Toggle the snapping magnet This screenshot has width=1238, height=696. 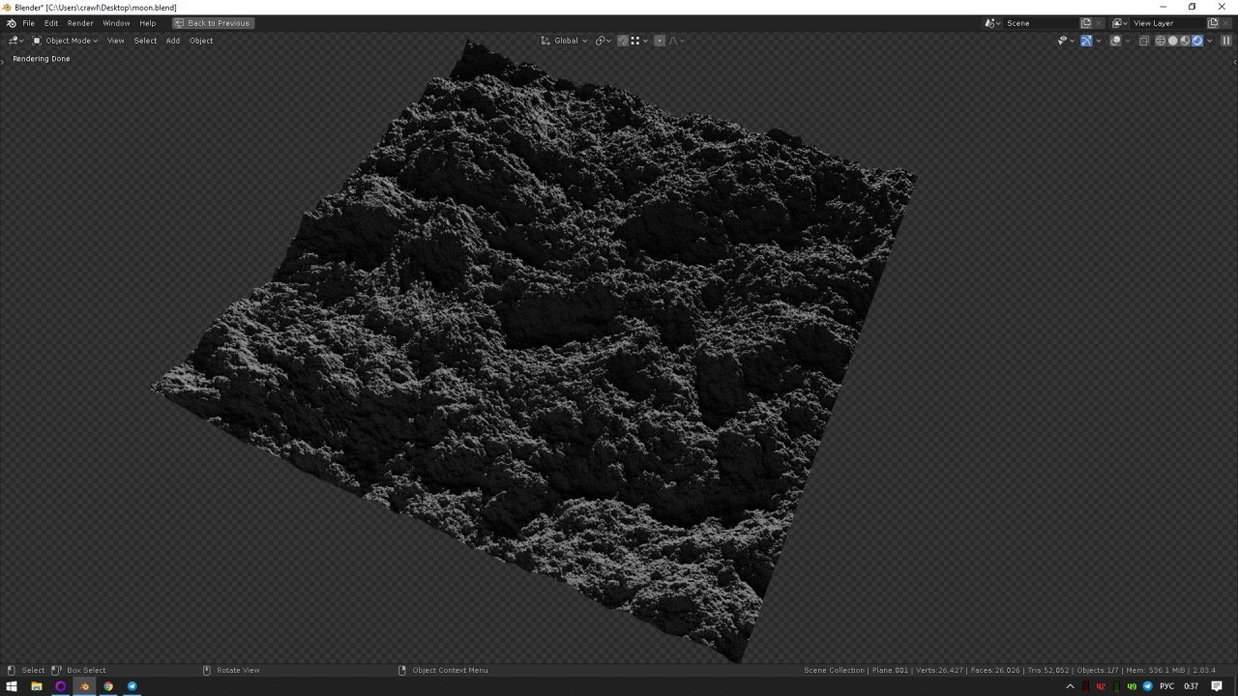(623, 41)
